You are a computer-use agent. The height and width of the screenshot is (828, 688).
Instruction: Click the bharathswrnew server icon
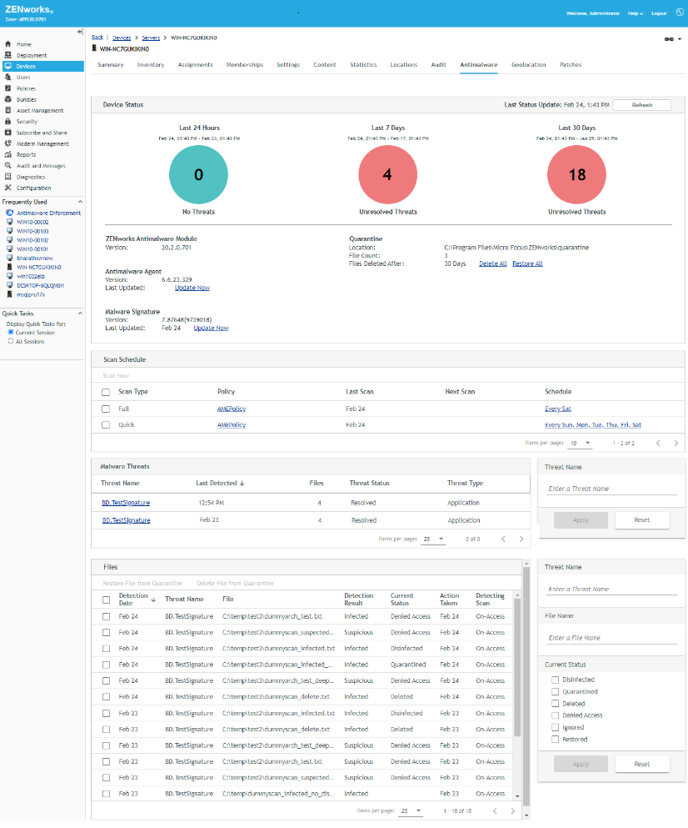click(9, 258)
